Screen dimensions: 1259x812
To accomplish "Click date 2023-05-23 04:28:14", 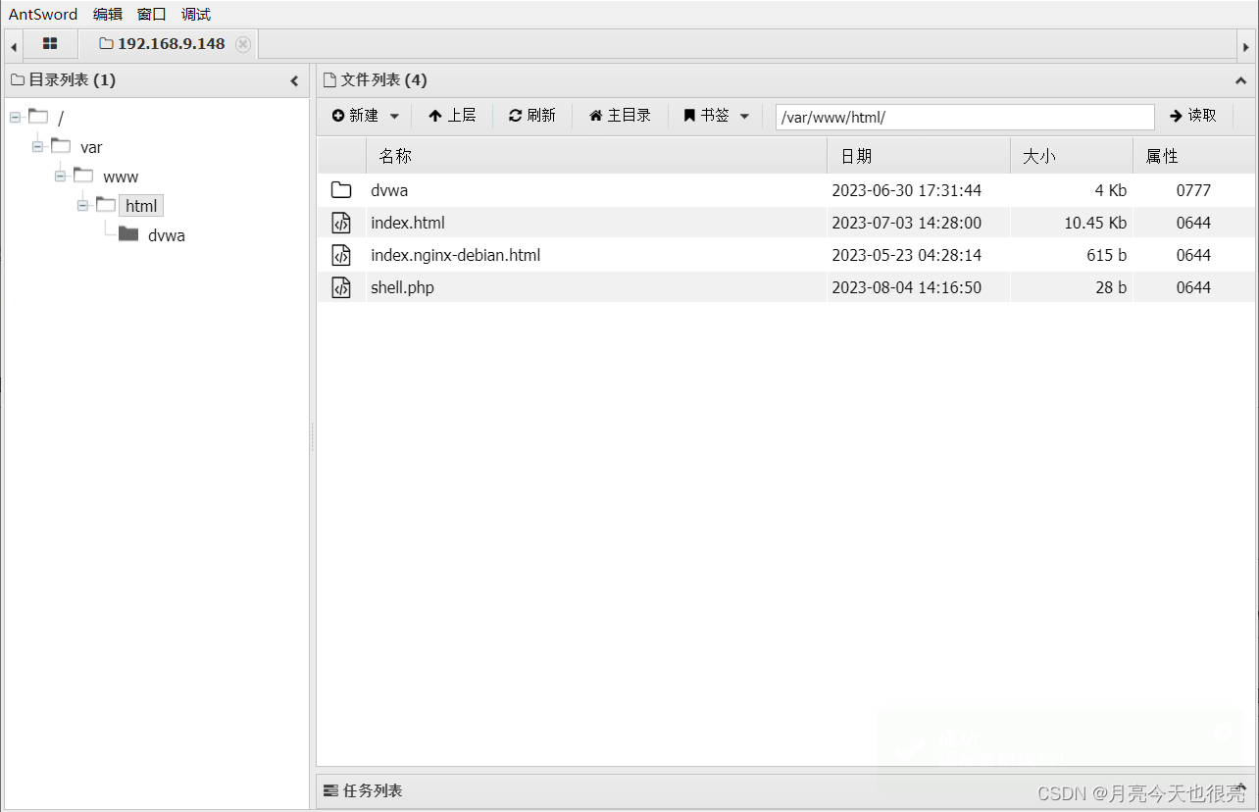I will point(907,255).
